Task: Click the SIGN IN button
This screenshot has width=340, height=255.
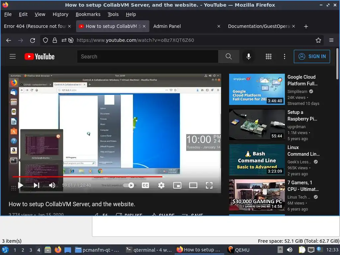Action: pos(312,56)
